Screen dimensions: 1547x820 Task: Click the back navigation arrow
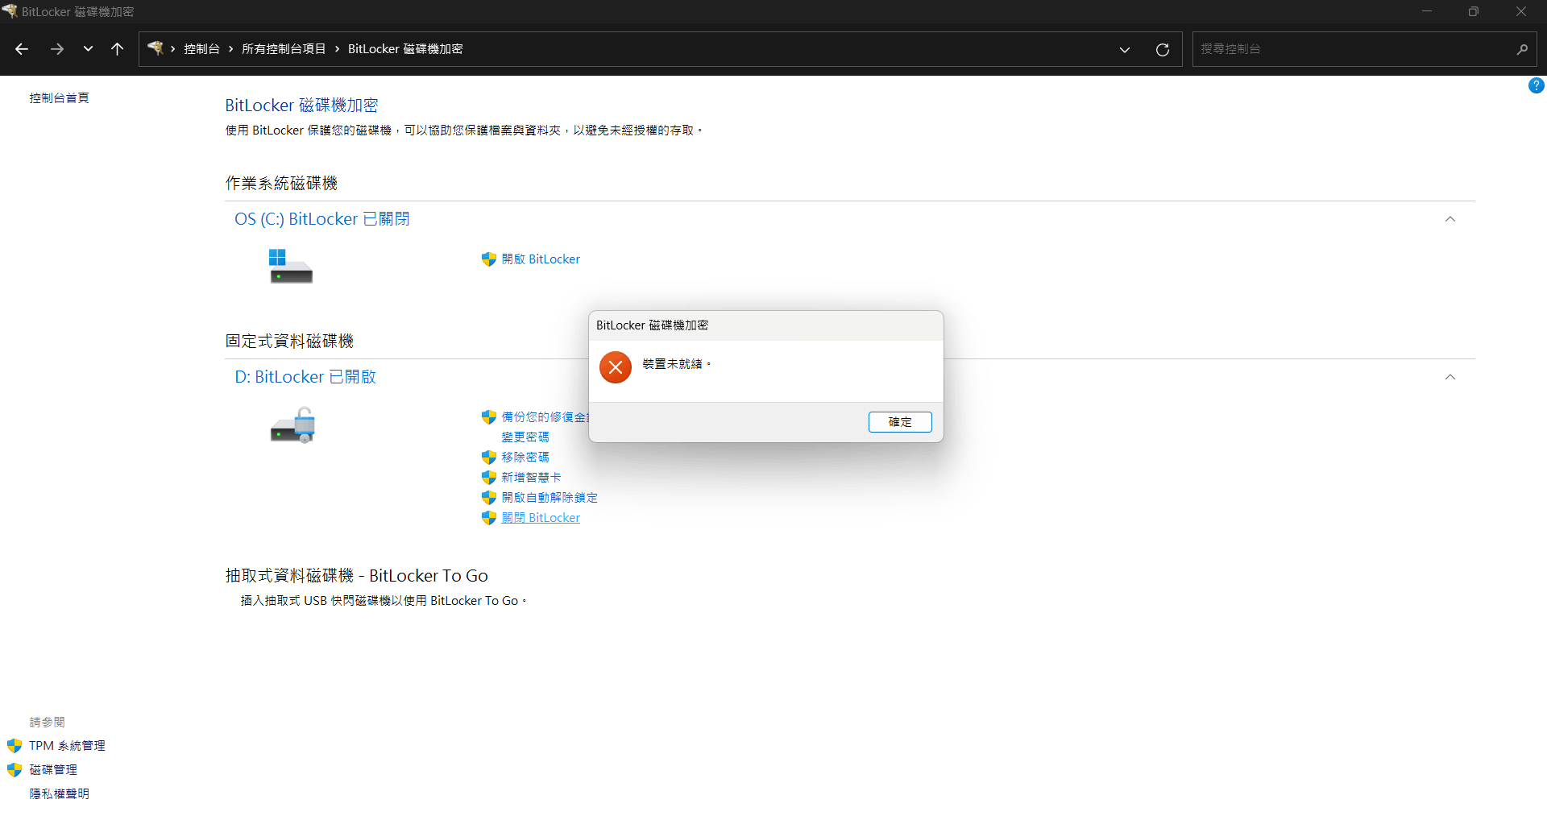pyautogui.click(x=22, y=49)
